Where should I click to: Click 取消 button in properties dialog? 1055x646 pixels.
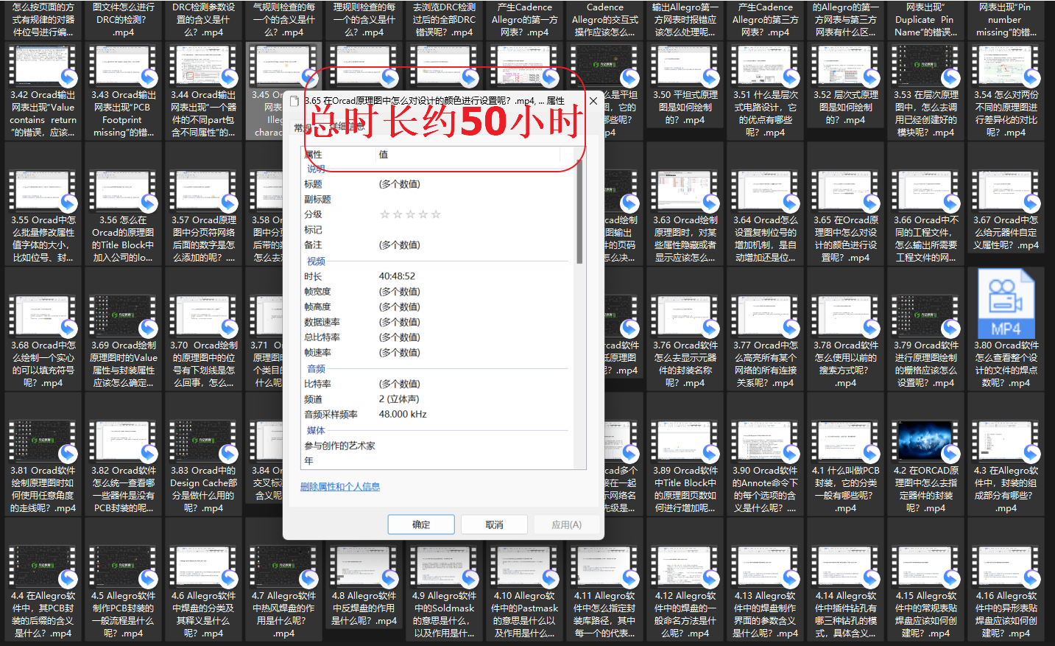[494, 524]
